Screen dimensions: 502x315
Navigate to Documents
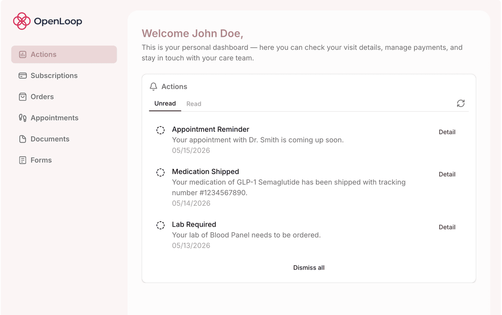point(64,139)
